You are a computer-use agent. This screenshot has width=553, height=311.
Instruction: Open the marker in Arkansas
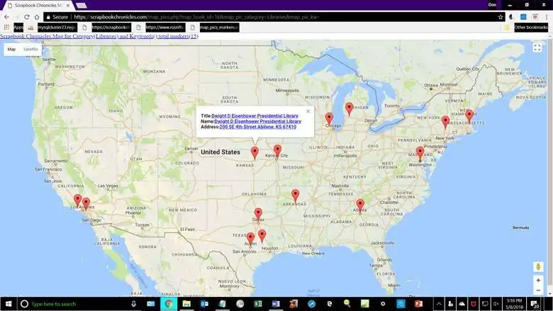[295, 196]
